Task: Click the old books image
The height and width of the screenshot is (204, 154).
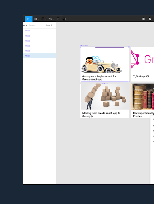Action: pyautogui.click(x=143, y=97)
